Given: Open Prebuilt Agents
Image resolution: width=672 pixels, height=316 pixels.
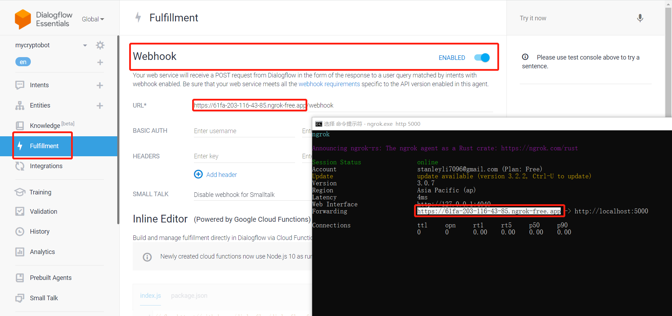Looking at the screenshot, I should pyautogui.click(x=51, y=278).
